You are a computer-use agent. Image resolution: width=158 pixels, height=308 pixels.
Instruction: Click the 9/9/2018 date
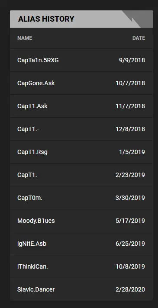[x=132, y=60]
